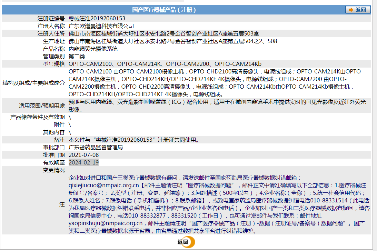Click the management category value 第二类

coord(77,56)
